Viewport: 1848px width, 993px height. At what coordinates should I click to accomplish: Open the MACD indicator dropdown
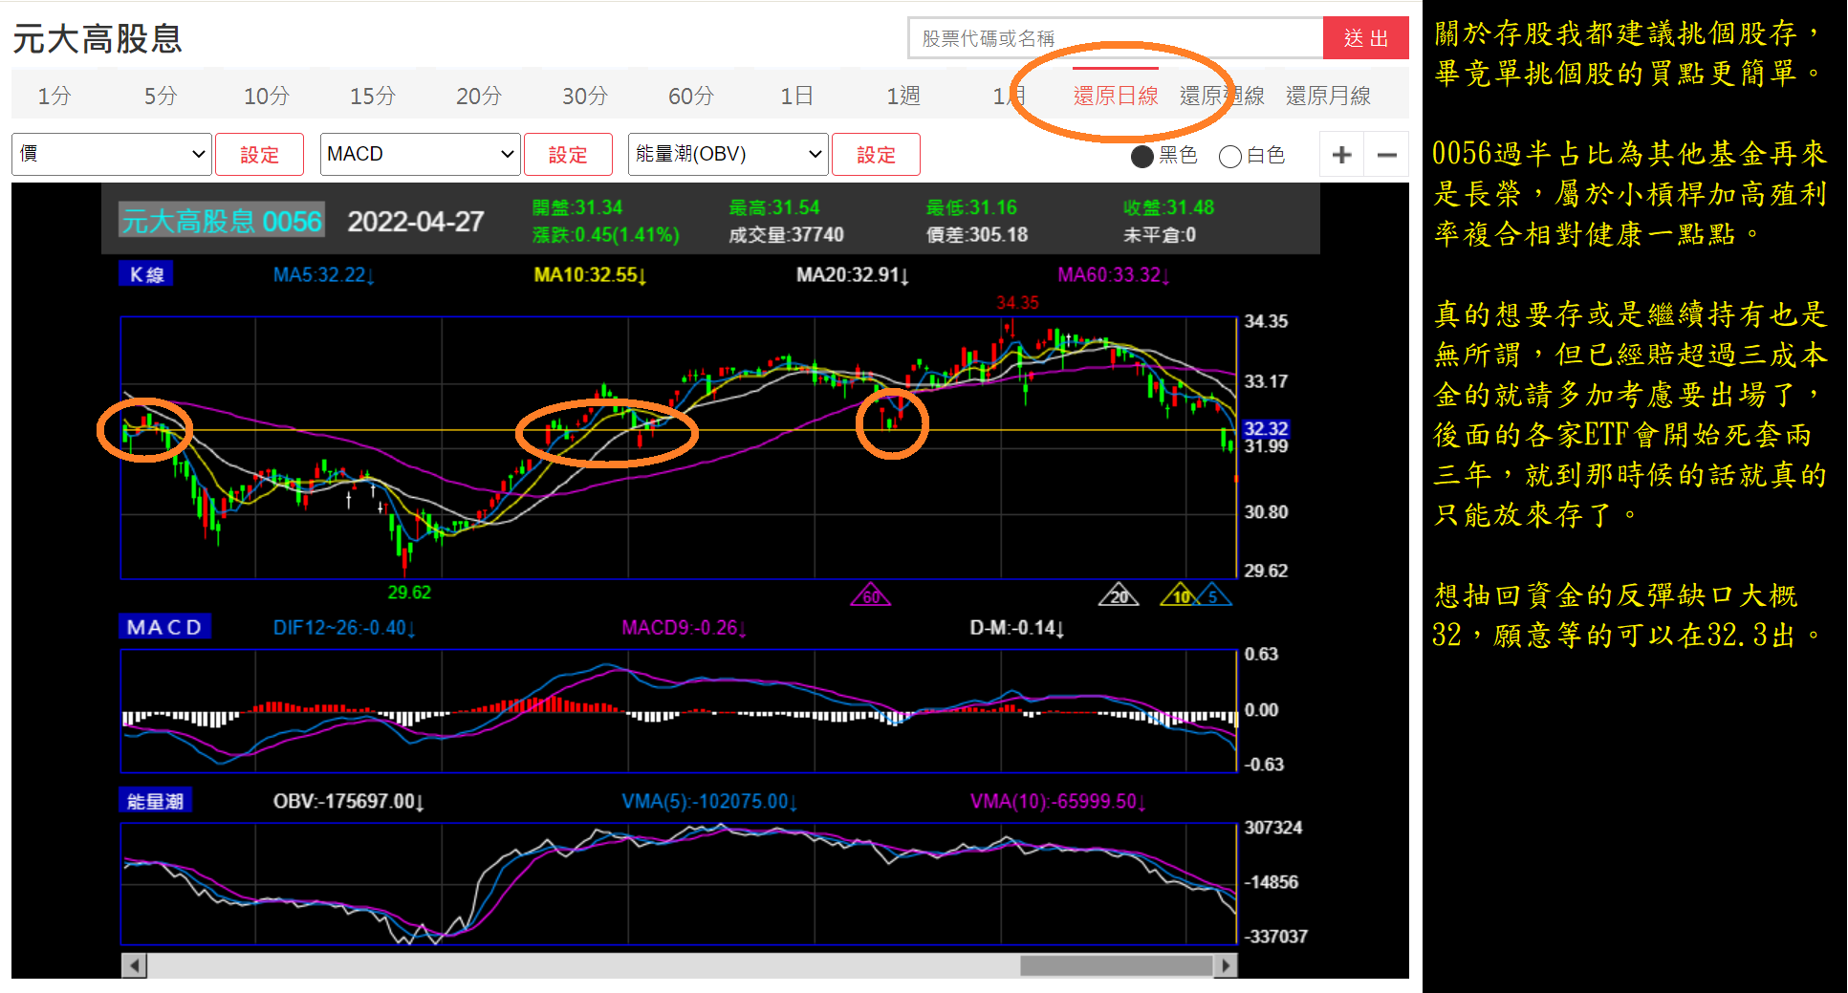click(x=420, y=154)
